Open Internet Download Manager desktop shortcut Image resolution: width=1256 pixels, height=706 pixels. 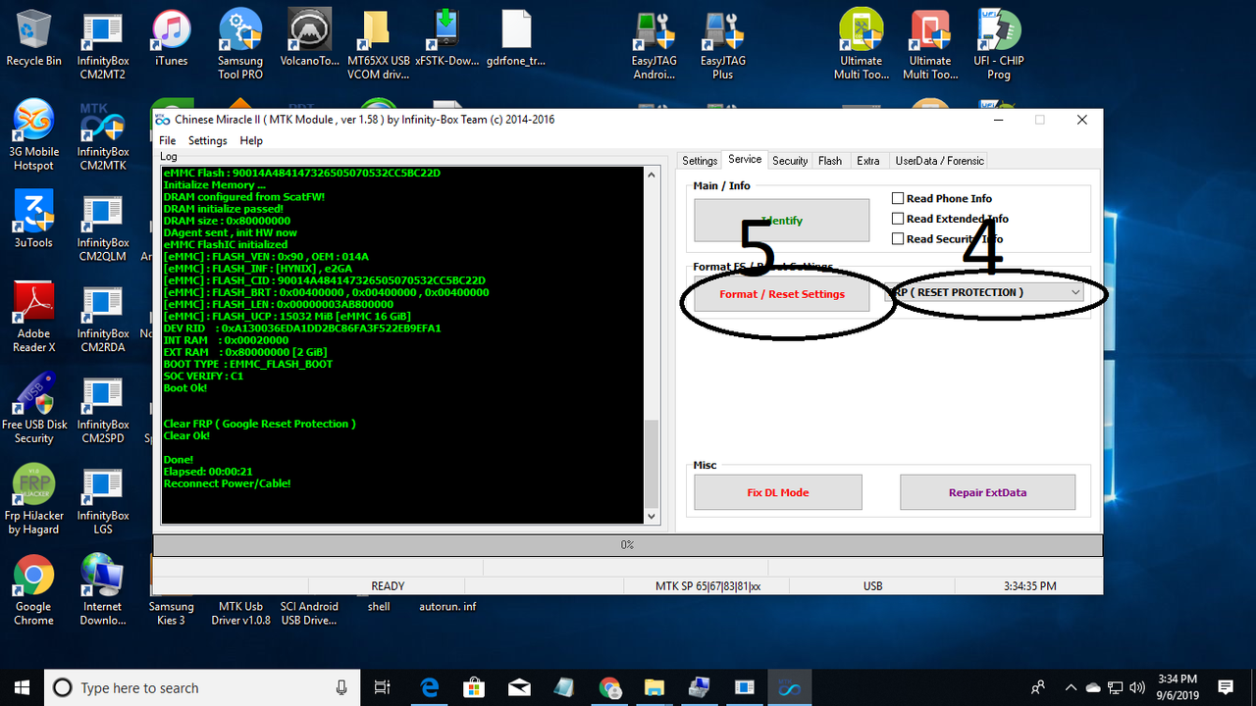[x=103, y=589]
